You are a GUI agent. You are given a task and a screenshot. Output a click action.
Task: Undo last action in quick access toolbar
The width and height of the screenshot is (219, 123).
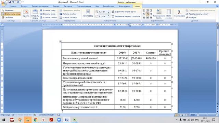[x=13, y=2]
